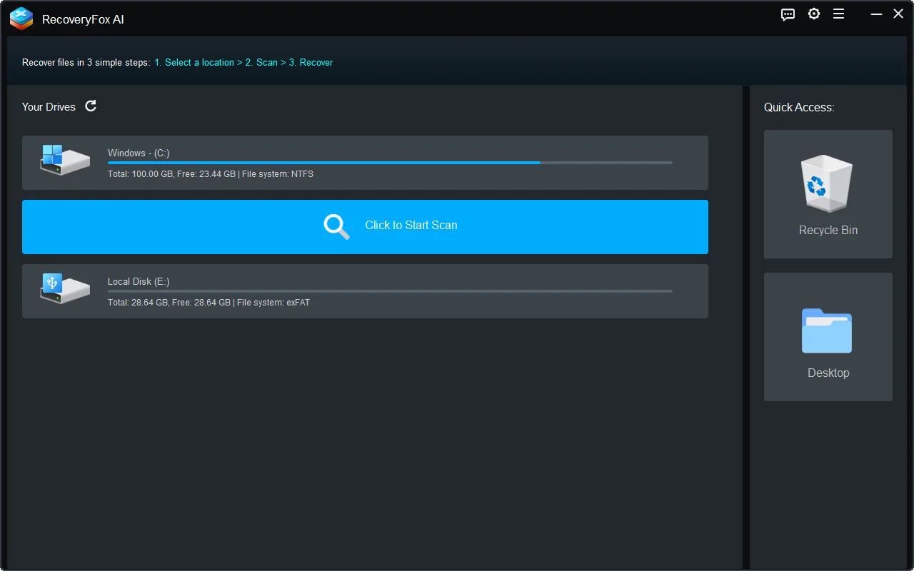This screenshot has height=571, width=914.
Task: Click the Quick Access label
Action: point(798,107)
